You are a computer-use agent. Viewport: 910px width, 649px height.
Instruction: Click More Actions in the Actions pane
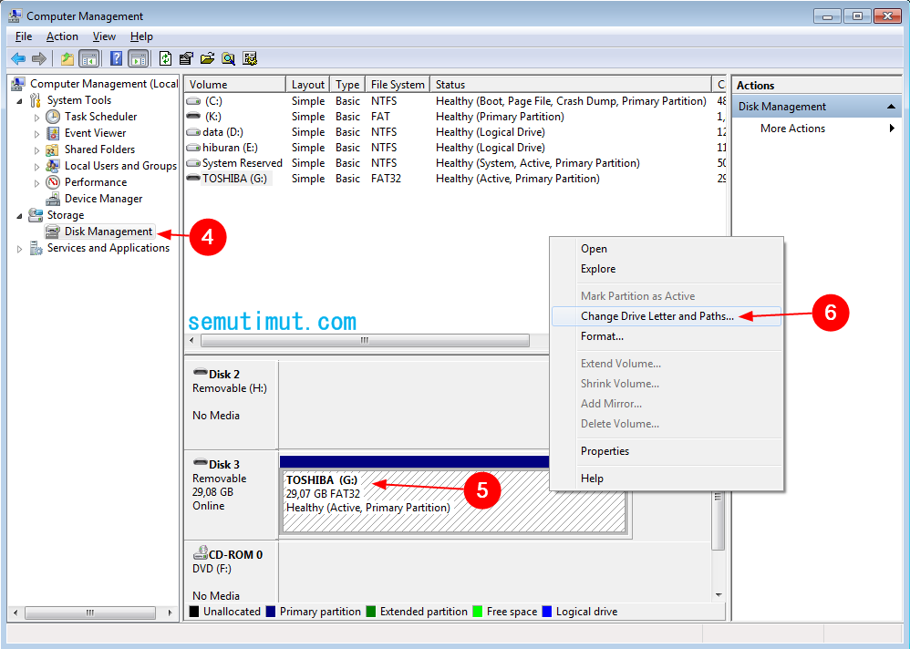[792, 129]
